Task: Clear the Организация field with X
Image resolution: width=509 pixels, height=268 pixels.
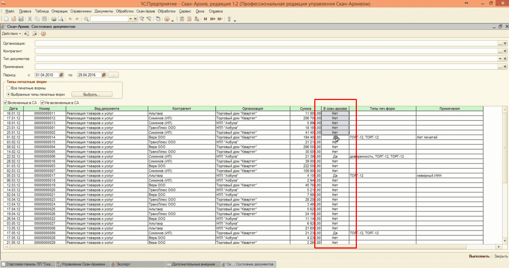Action: point(505,43)
